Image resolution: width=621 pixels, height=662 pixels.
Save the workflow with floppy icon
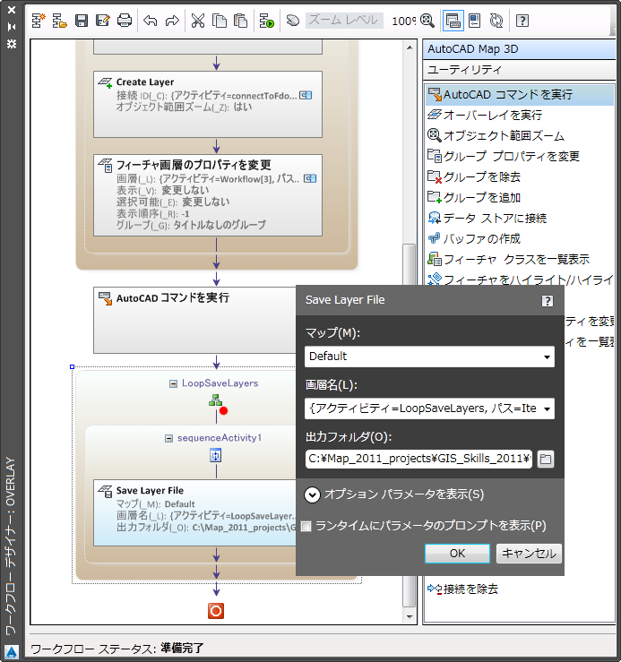pos(82,21)
